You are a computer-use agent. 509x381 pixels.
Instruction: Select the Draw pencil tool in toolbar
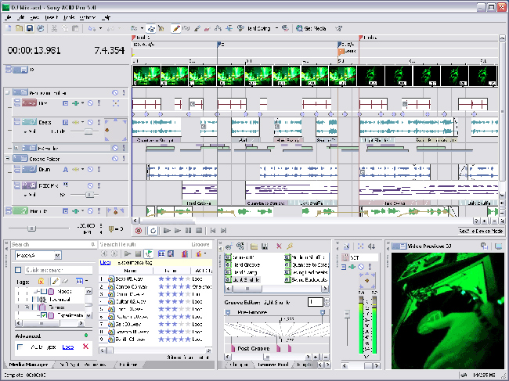tap(176, 29)
